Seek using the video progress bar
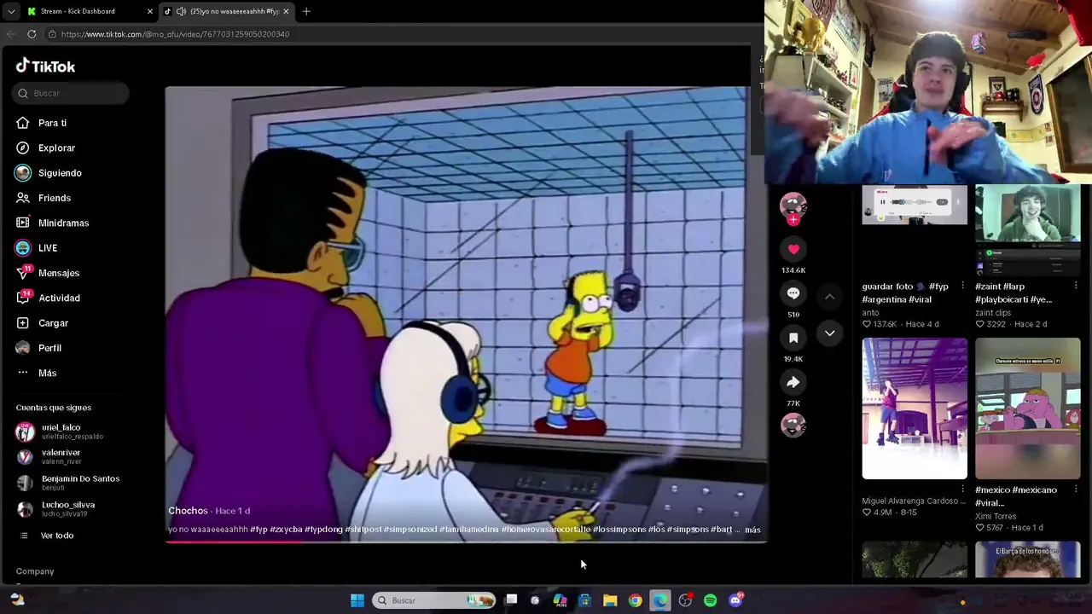The height and width of the screenshot is (614, 1092). (466, 542)
